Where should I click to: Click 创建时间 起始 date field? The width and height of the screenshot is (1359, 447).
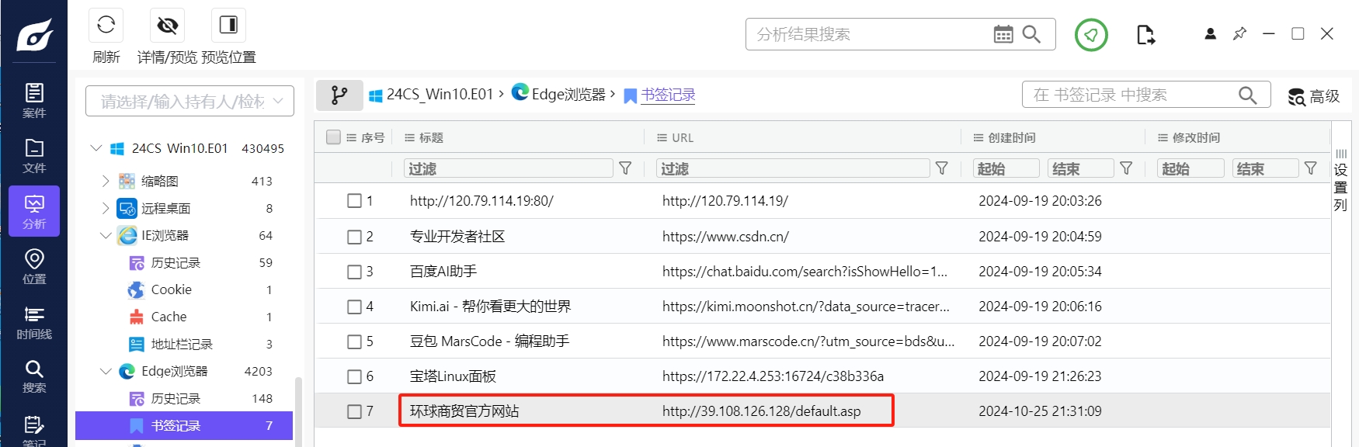[1006, 168]
